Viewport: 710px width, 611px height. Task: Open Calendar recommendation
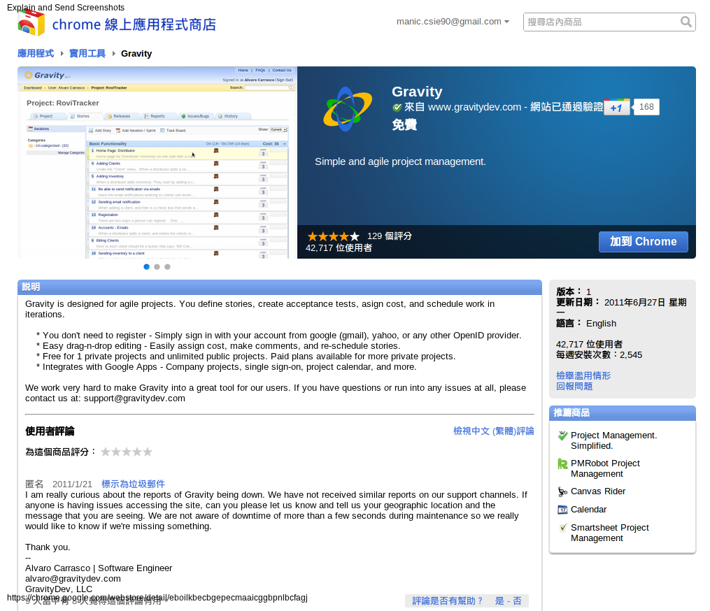[x=588, y=510]
